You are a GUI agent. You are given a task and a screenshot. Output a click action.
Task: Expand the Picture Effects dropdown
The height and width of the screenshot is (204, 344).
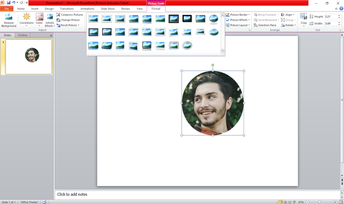pyautogui.click(x=238, y=20)
